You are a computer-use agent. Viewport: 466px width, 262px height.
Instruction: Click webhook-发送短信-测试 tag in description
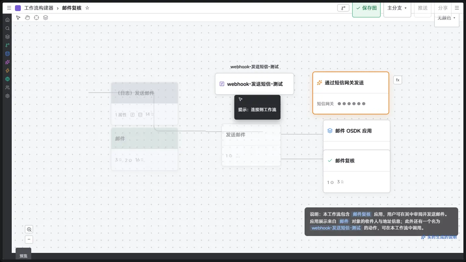pyautogui.click(x=336, y=228)
